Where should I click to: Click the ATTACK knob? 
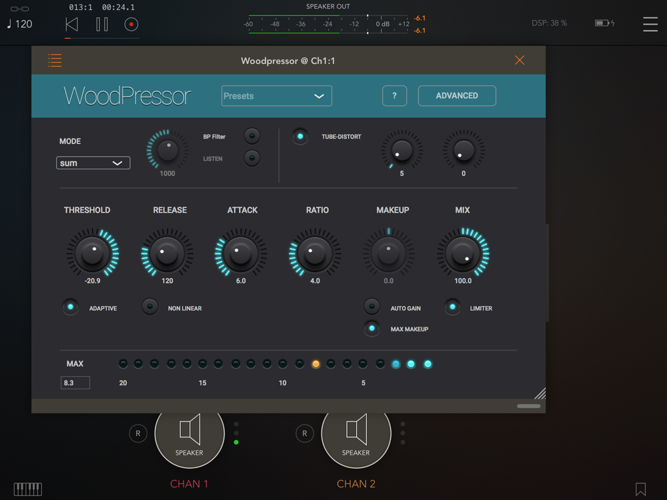[241, 253]
